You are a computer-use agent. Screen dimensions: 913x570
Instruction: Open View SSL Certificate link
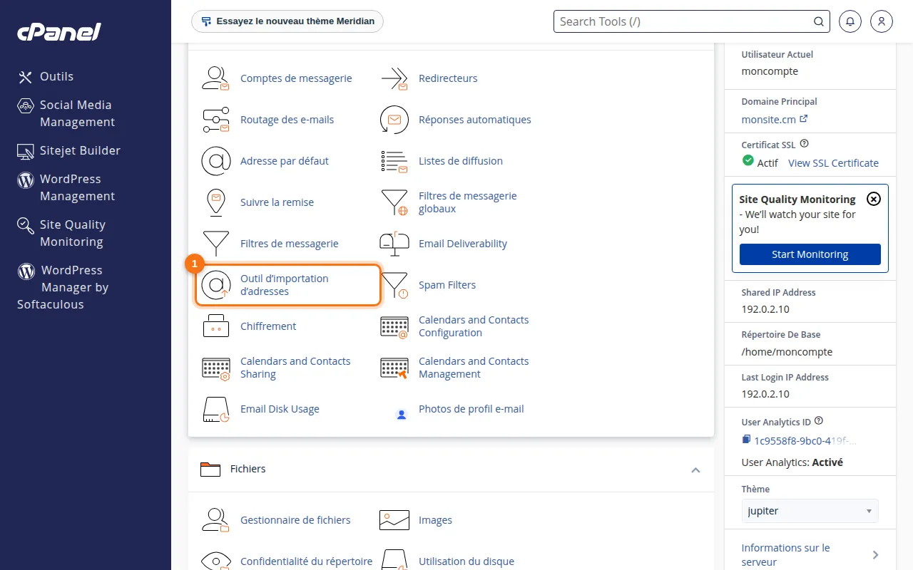[x=833, y=162]
